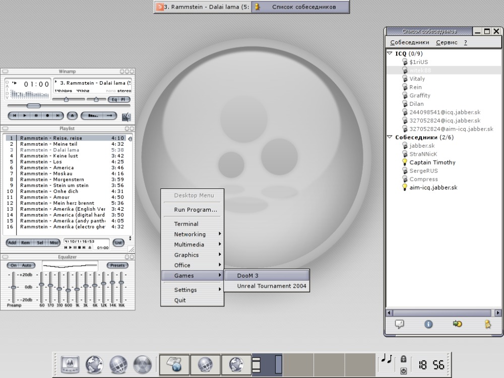The image size is (504, 378).
Task: Select playlist track Rammstein - Meine teil
Action: pyautogui.click(x=66, y=144)
